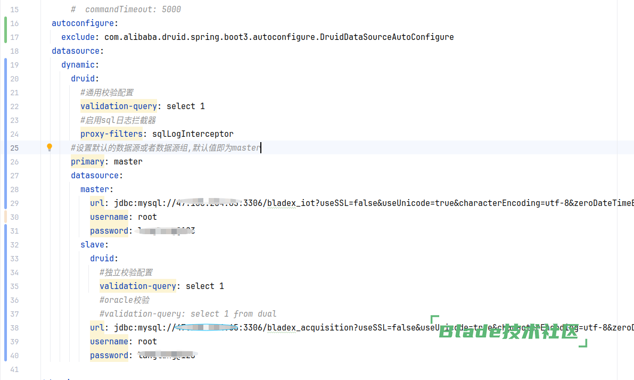Click the yellow lightbulb quick-fix icon
634x380 pixels.
coord(50,147)
